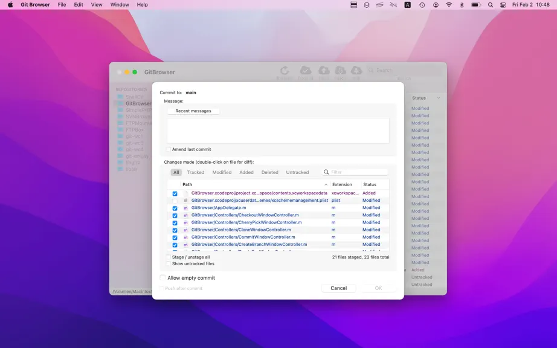The image size is (557, 348).
Task: Click the Path column header
Action: pyautogui.click(x=254, y=185)
